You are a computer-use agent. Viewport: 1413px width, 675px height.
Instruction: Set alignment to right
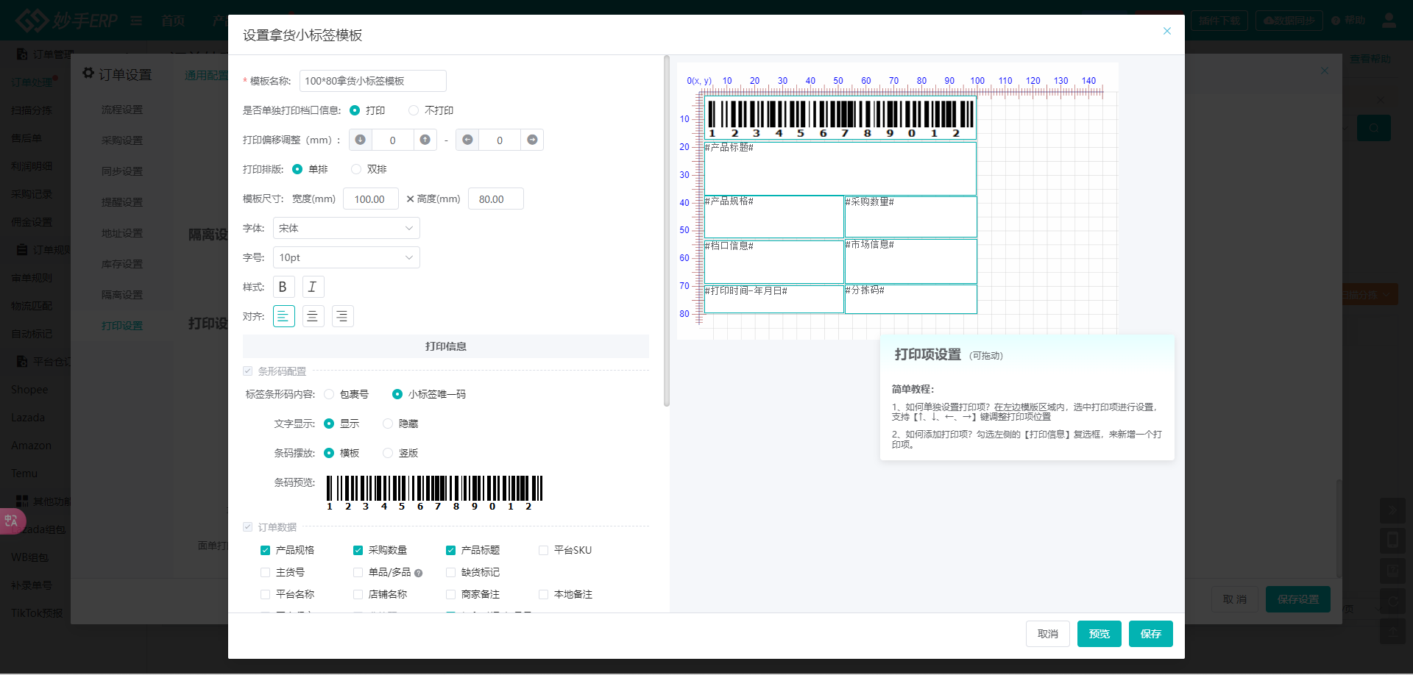[342, 316]
